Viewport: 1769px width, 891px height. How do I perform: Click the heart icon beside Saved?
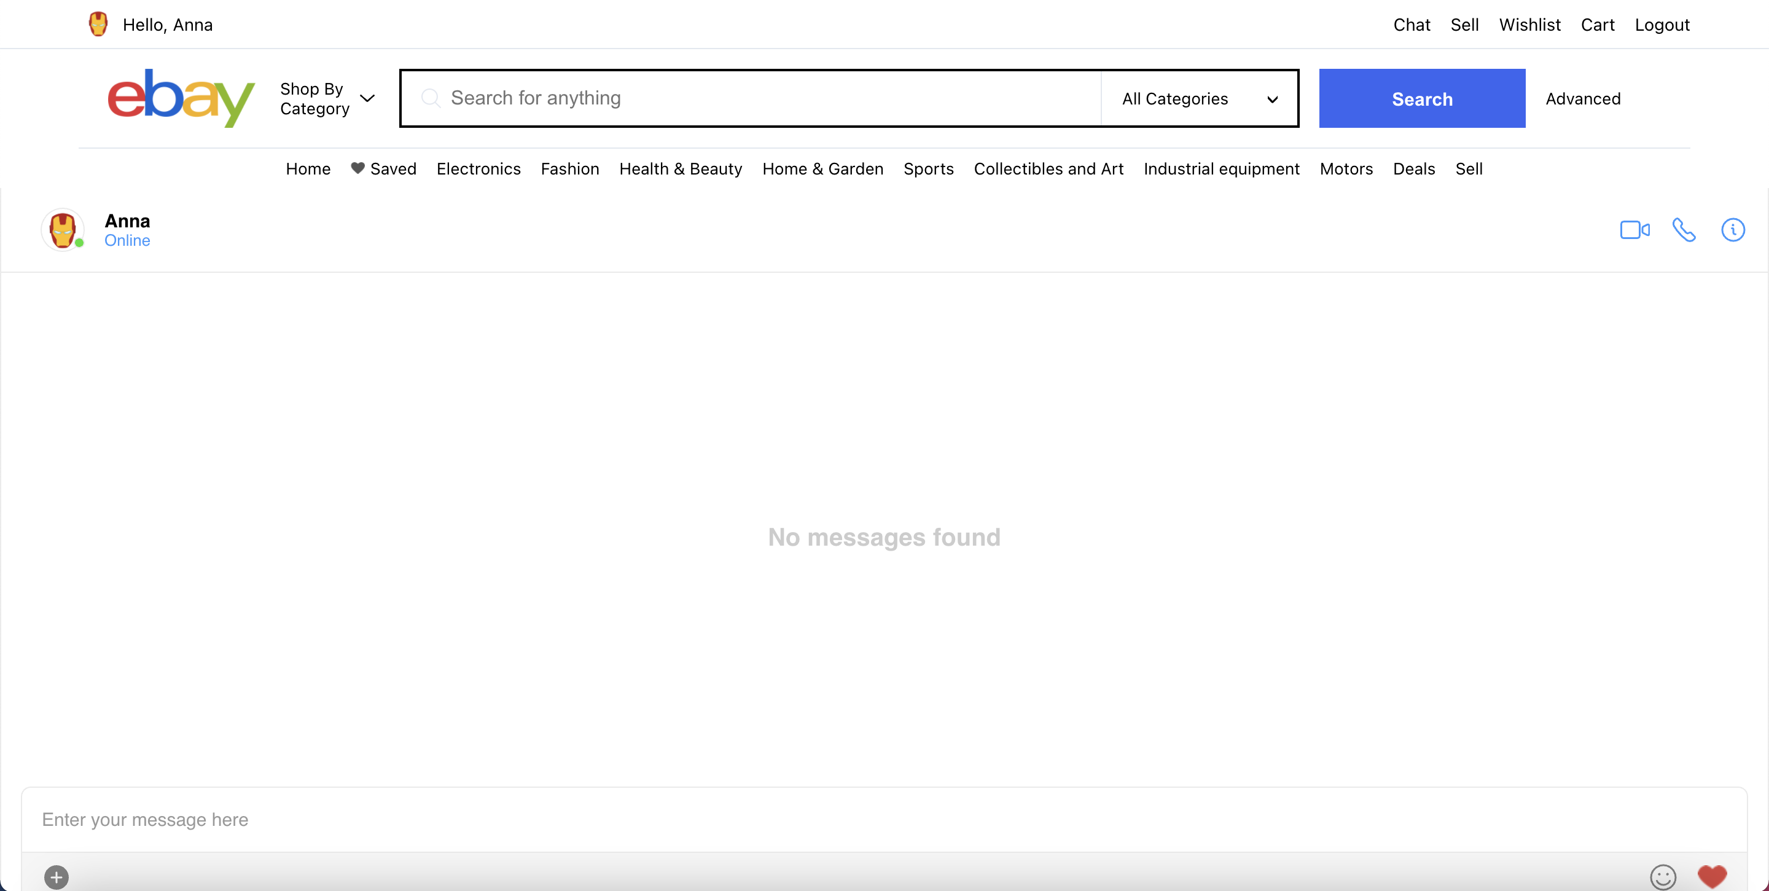(357, 168)
